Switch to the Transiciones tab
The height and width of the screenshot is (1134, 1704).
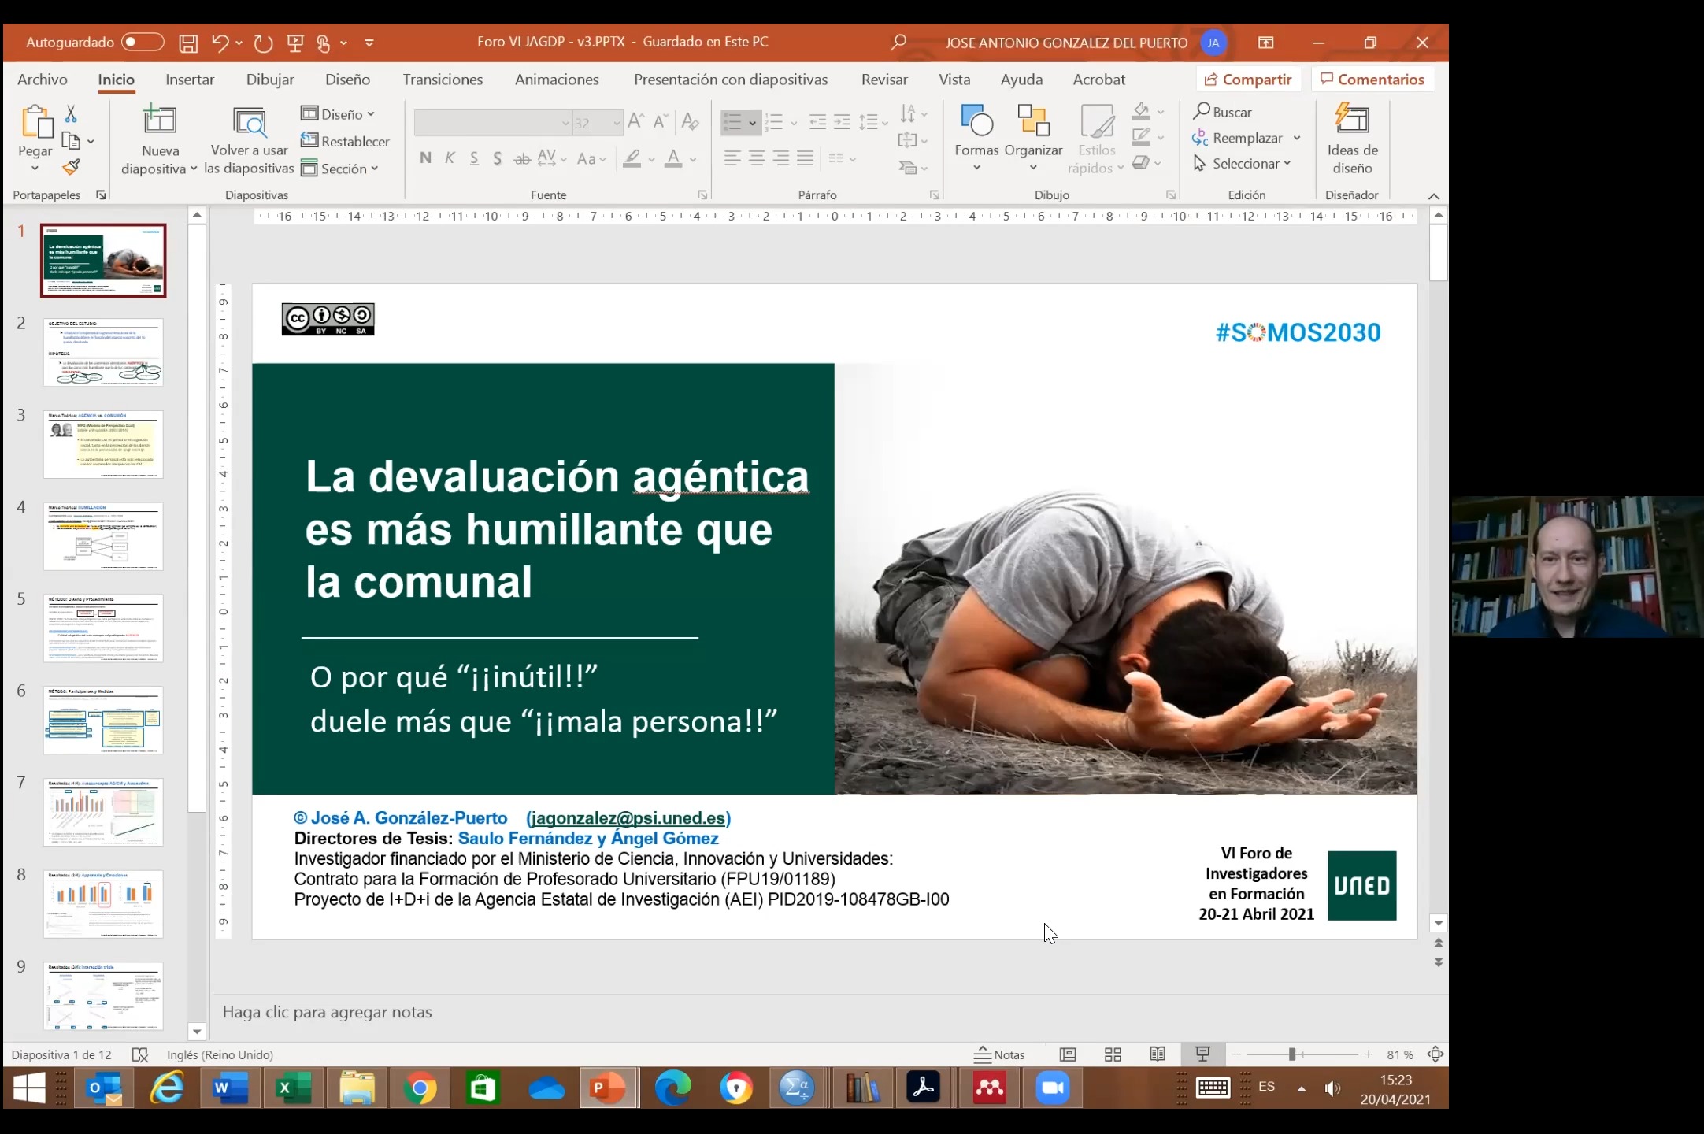[x=443, y=80]
